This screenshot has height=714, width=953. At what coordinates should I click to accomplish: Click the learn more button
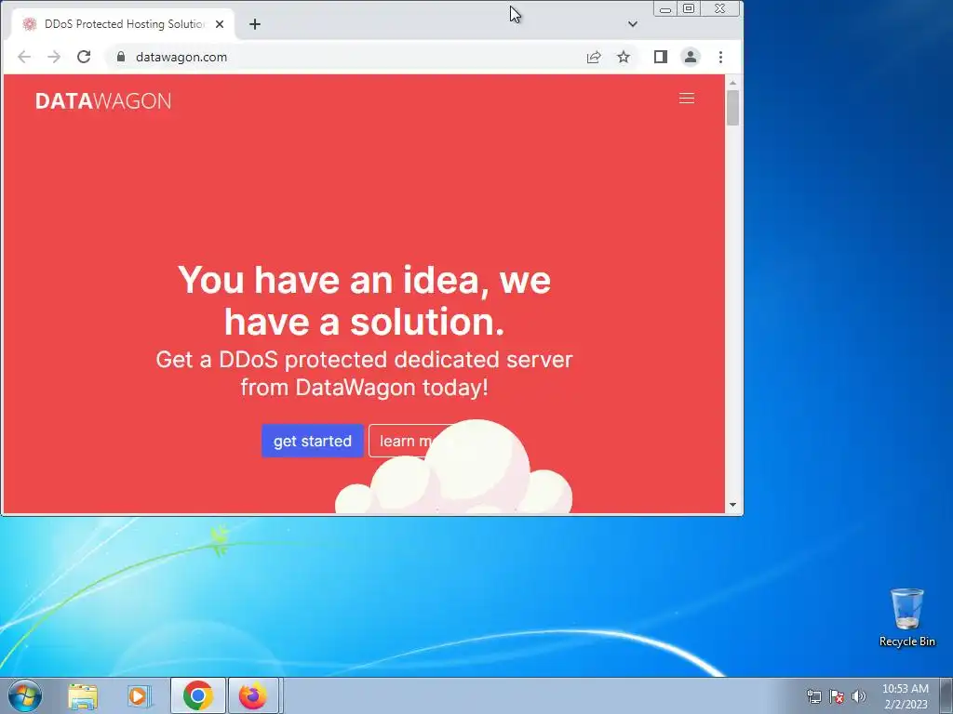click(404, 441)
